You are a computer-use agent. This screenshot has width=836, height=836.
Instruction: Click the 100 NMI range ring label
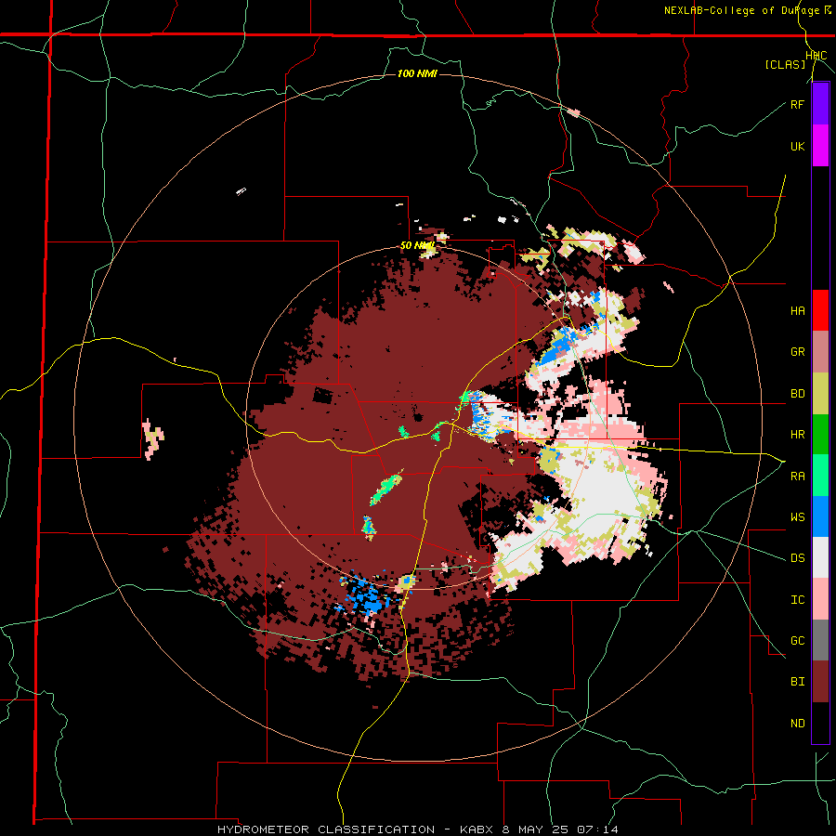(417, 73)
